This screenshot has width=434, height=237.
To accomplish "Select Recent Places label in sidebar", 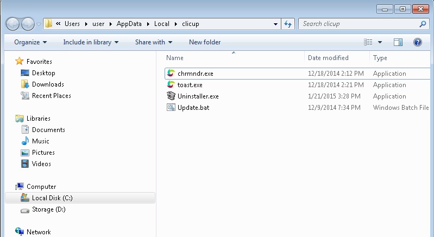I will (52, 96).
